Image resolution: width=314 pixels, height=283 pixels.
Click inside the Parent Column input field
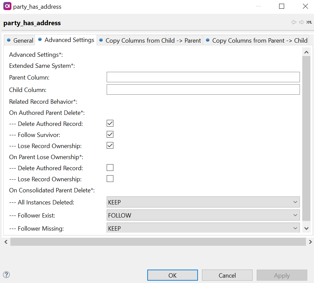click(x=203, y=77)
